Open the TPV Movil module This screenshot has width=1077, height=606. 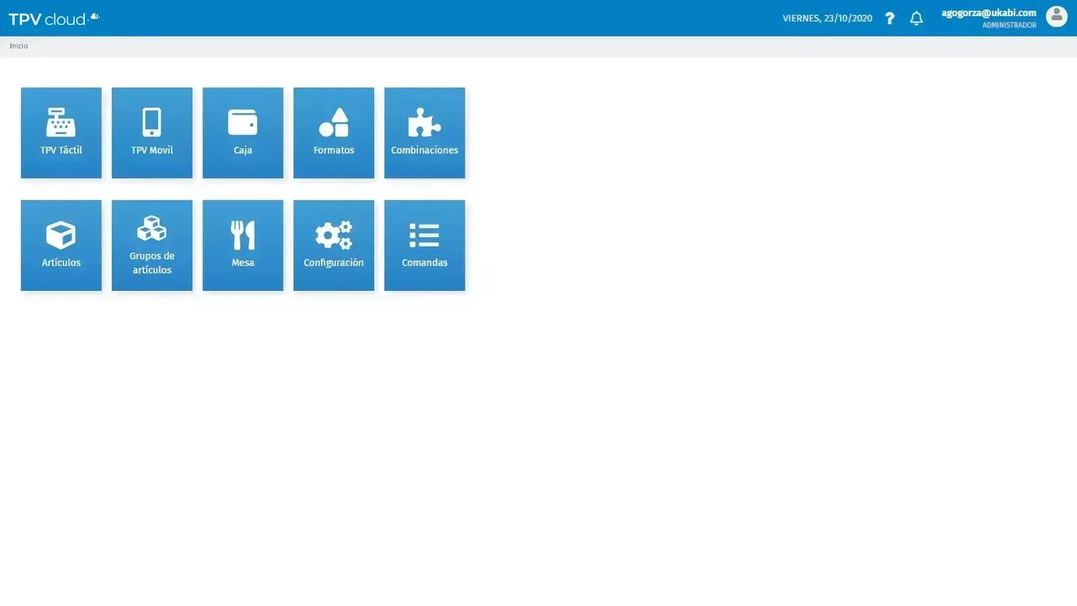pos(151,133)
